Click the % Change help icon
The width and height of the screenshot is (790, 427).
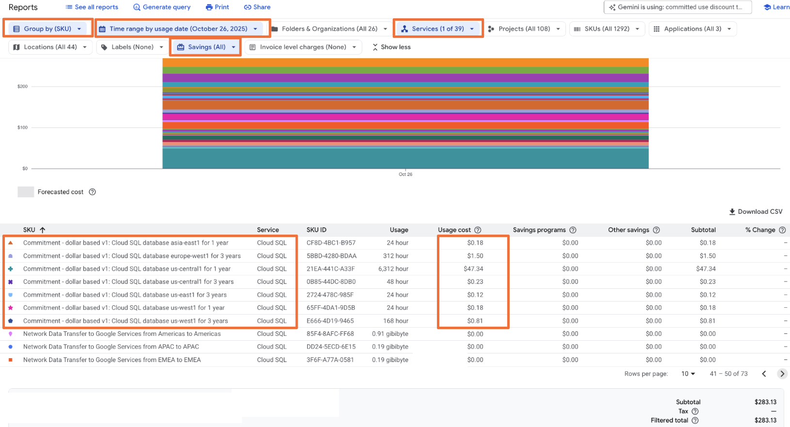[x=782, y=230]
